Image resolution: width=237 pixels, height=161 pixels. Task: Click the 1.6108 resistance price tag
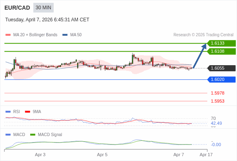(x=221, y=52)
